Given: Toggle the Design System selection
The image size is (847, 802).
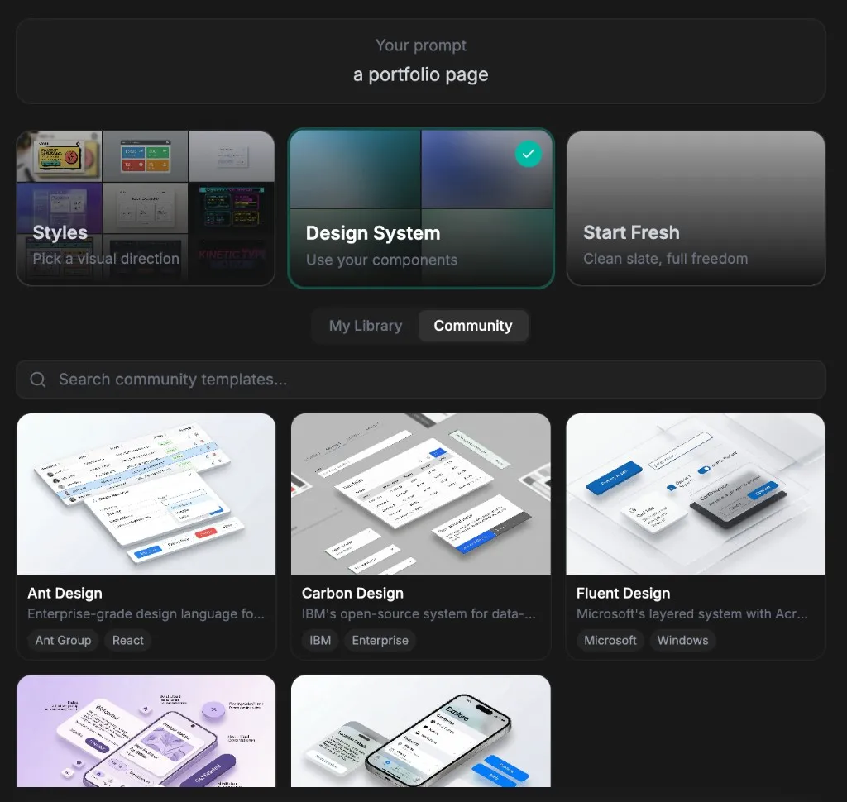Looking at the screenshot, I should point(421,208).
